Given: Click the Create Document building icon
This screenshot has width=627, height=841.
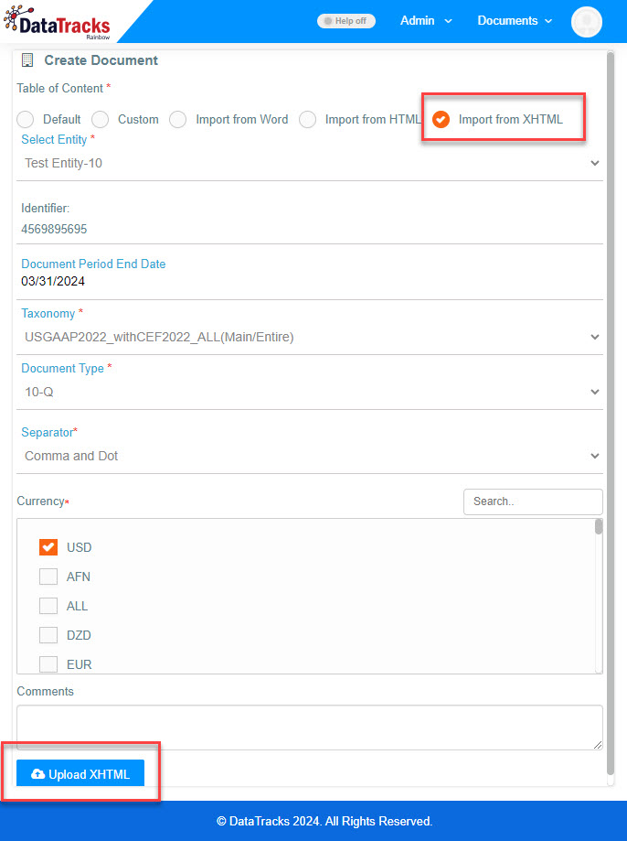Looking at the screenshot, I should (27, 60).
